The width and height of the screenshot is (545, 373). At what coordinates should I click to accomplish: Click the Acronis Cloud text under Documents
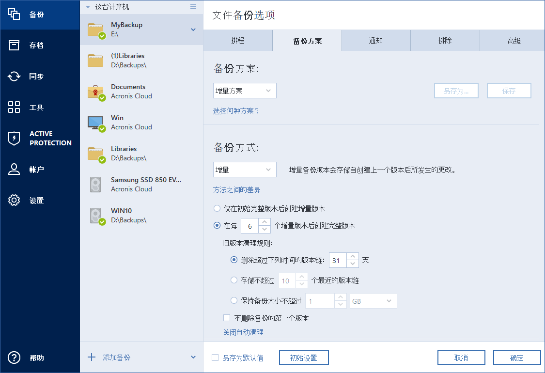tap(131, 96)
